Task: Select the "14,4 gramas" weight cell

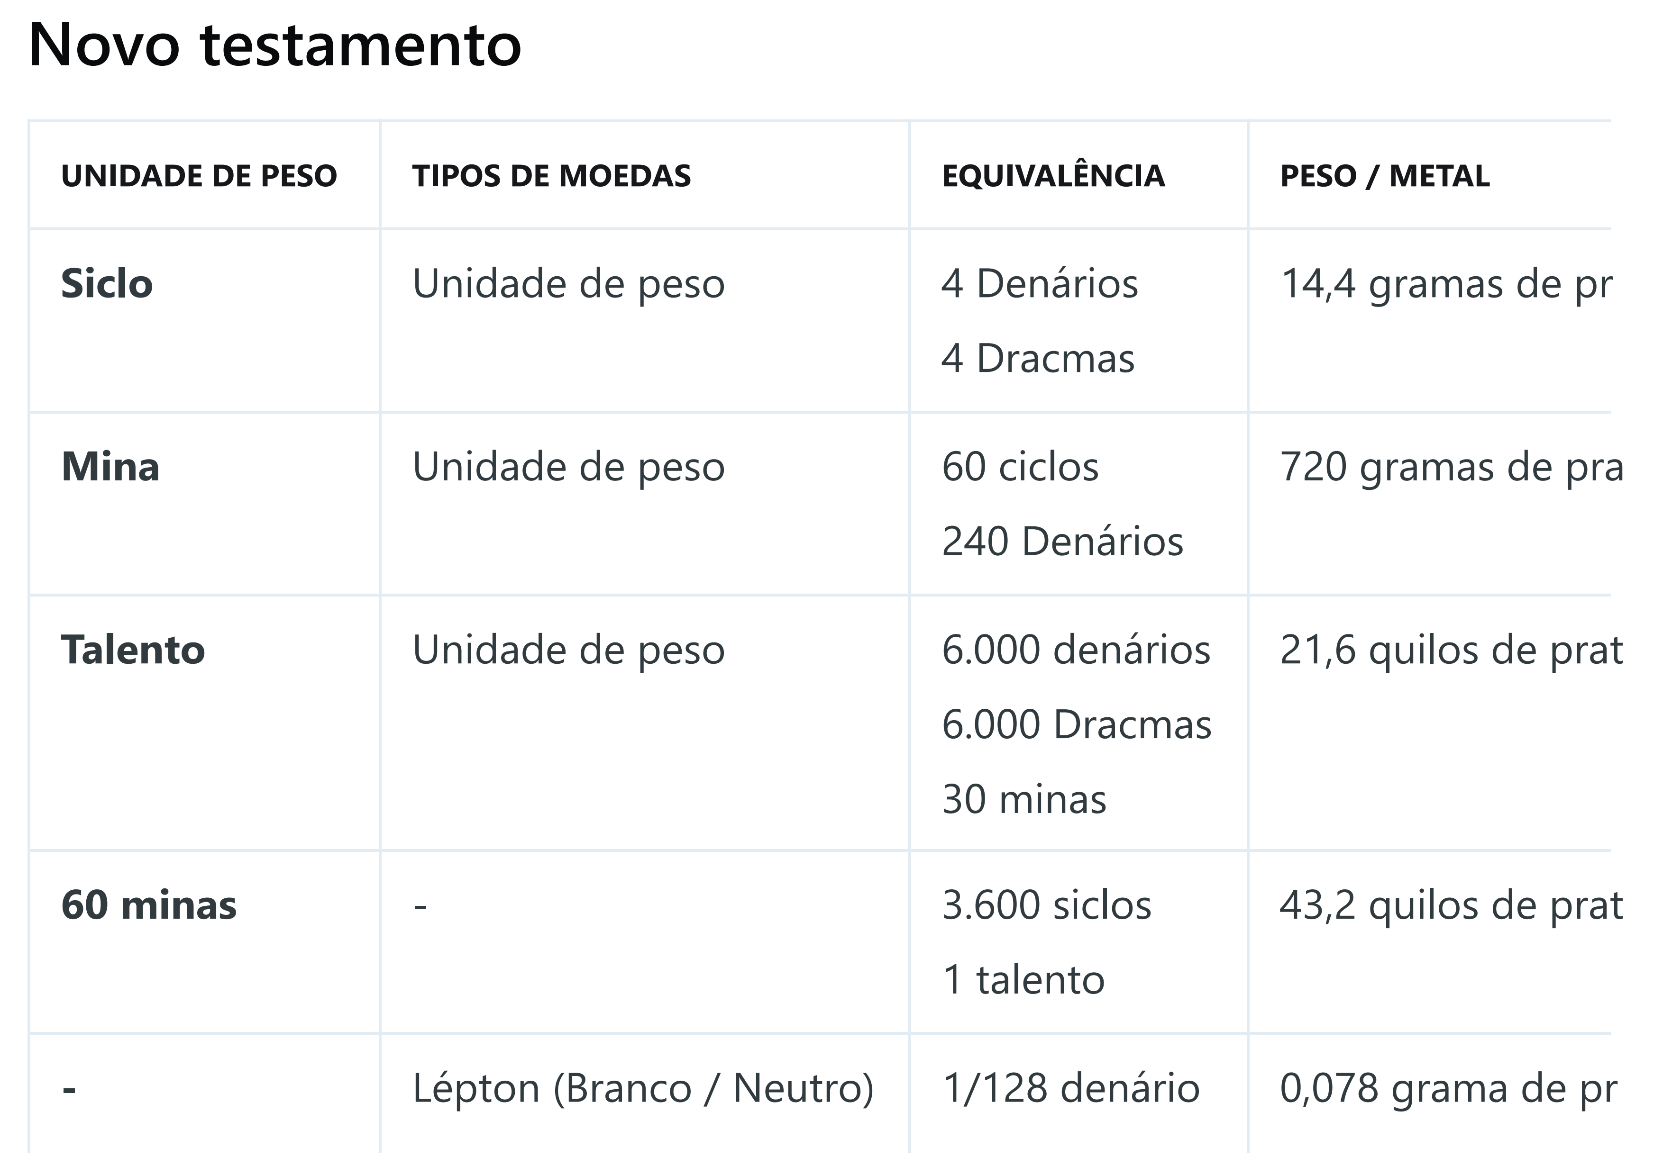Action: 1445,284
